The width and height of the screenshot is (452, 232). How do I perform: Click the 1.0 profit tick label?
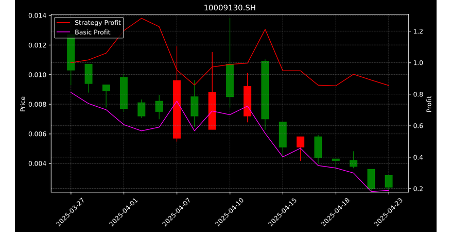coord(418,62)
